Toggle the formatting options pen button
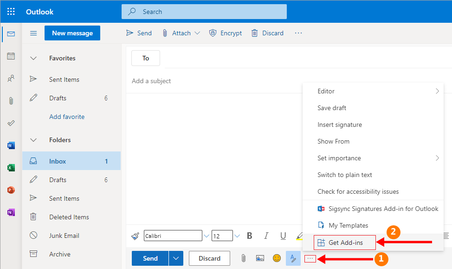The image size is (452, 269). coord(292,258)
